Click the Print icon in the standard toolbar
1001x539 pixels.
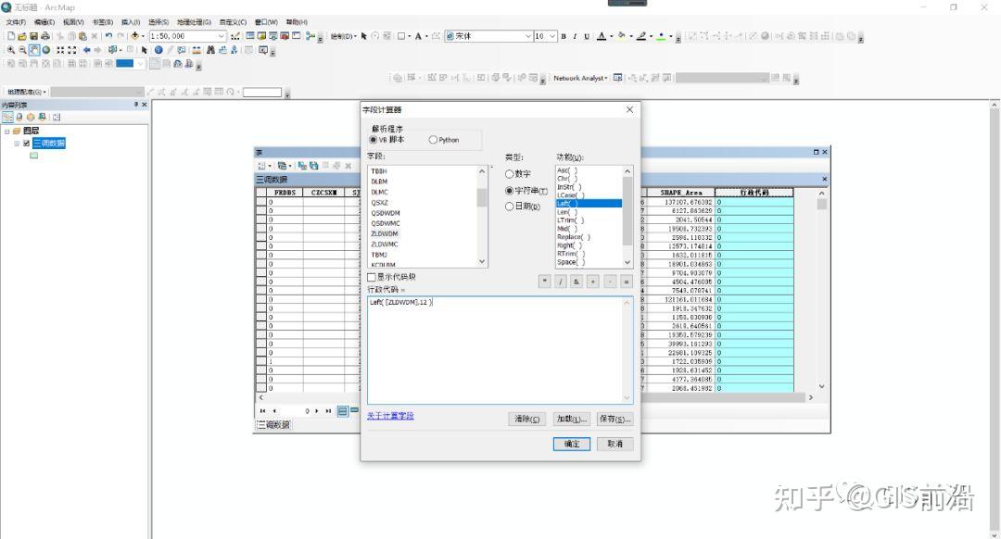[x=44, y=36]
